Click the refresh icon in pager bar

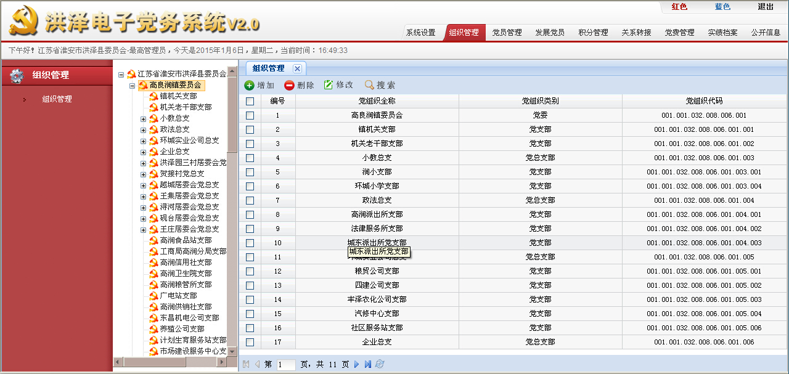coord(380,365)
